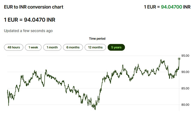Switch chart to 1 week period
The height and width of the screenshot is (120, 195).
coord(33,47)
